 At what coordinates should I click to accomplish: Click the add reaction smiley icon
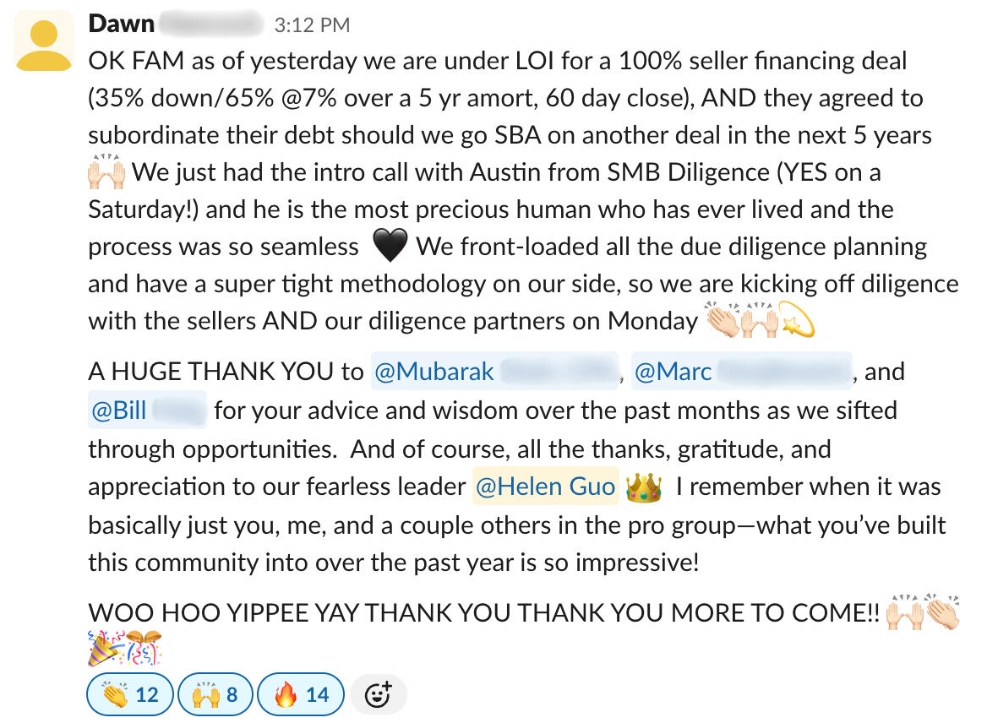click(378, 694)
